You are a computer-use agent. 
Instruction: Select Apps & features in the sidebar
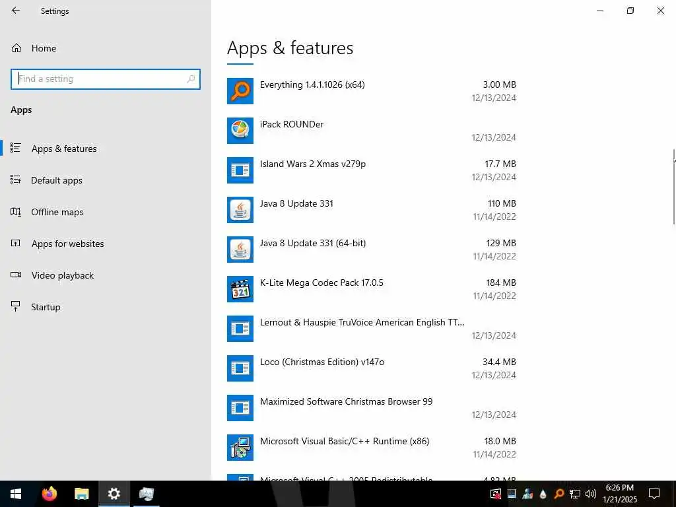tap(106, 149)
